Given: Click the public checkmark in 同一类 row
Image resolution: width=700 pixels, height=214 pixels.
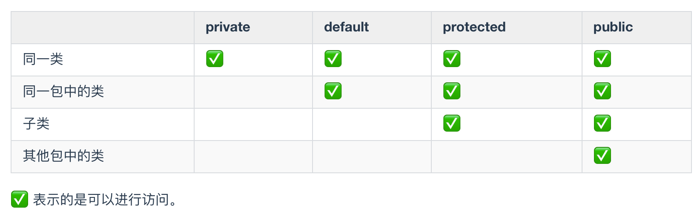Looking at the screenshot, I should coord(602,59).
